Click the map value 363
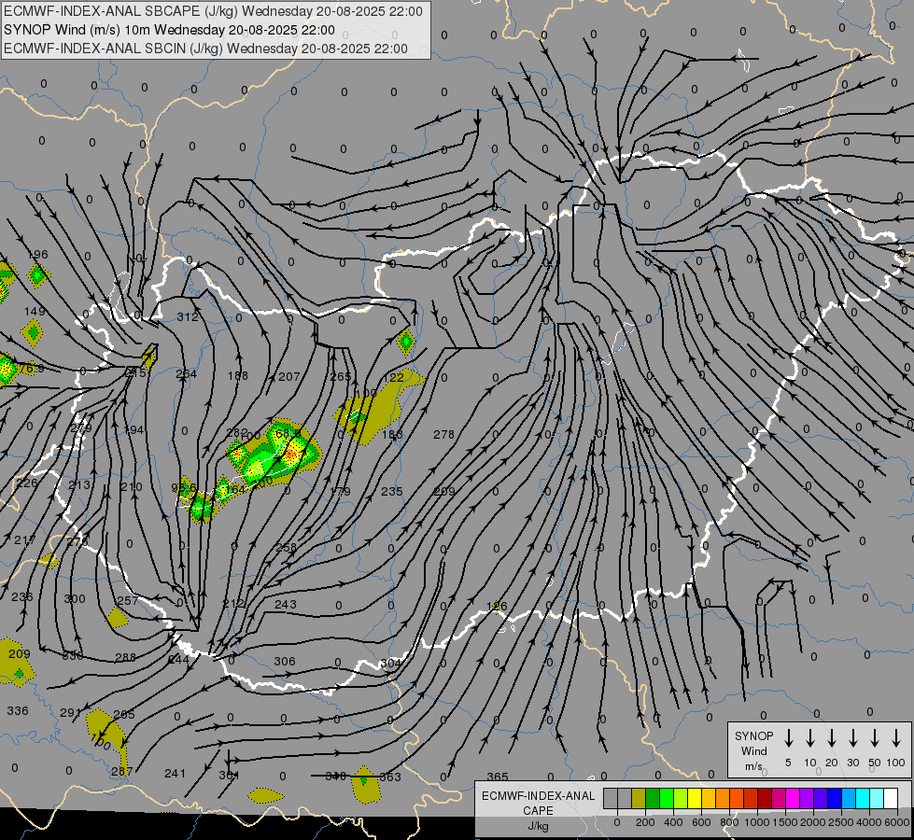The height and width of the screenshot is (840, 914). [390, 777]
